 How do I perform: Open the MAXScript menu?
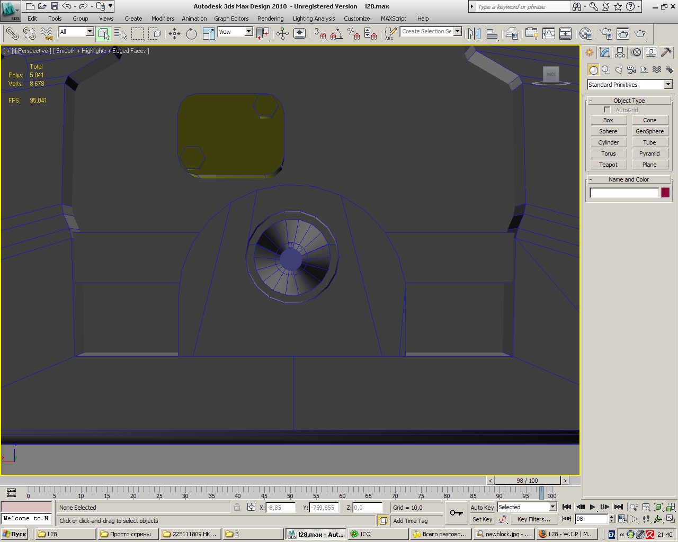pyautogui.click(x=393, y=19)
